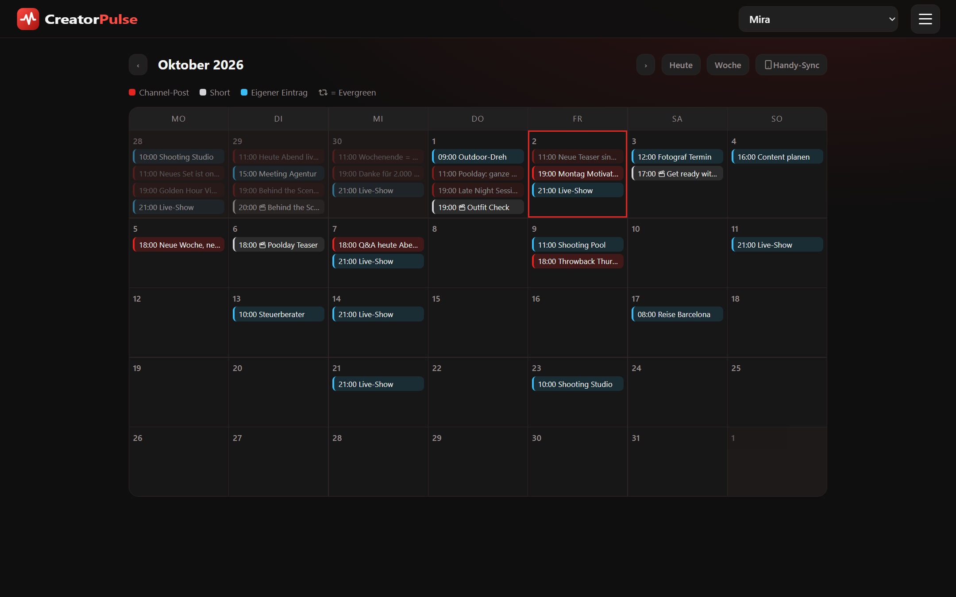
Task: Open 21:00 Live-Show on October 14
Action: [378, 314]
